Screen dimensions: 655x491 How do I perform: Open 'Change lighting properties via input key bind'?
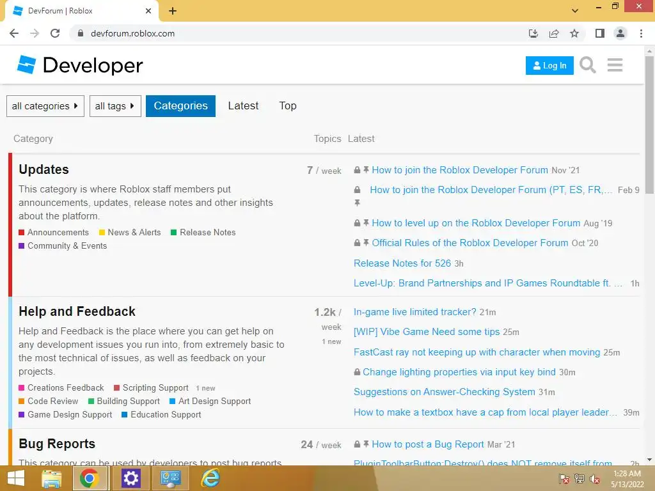tap(459, 372)
